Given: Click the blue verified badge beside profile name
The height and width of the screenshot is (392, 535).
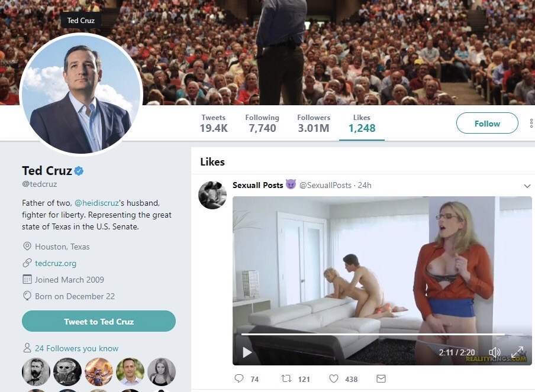Looking at the screenshot, I should coord(79,171).
